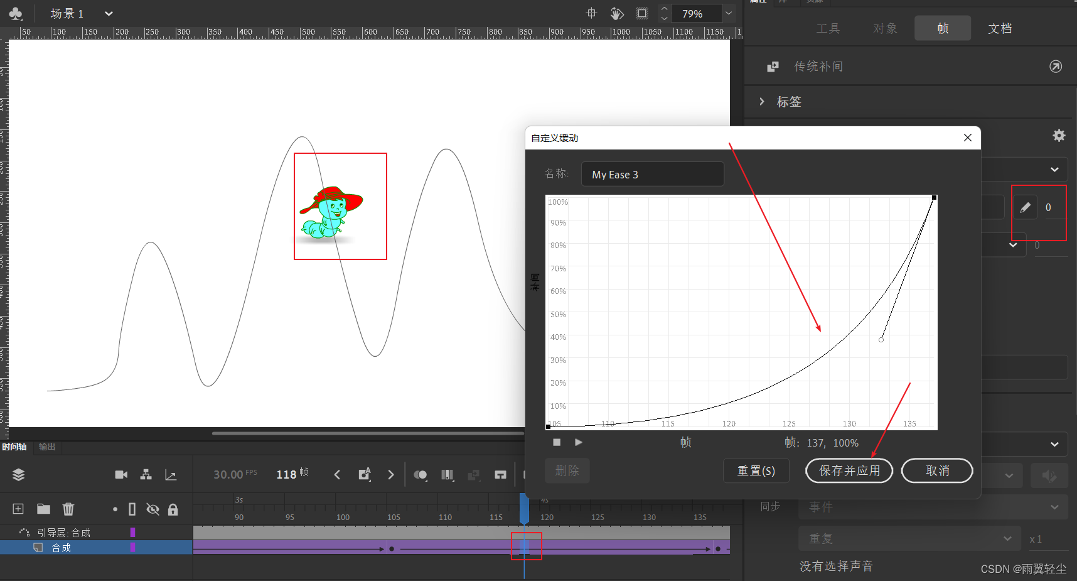Add a new layer
Image resolution: width=1077 pixels, height=581 pixels.
[x=18, y=509]
